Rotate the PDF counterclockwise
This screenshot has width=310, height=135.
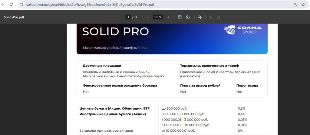pos(188,17)
